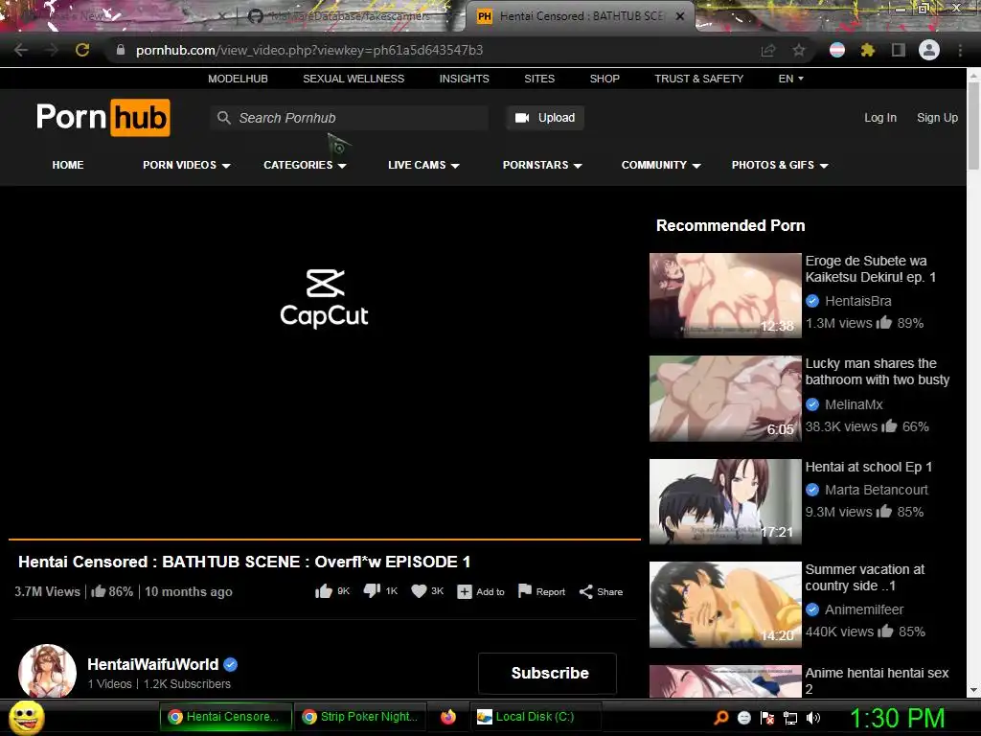Screen dimensions: 981x736
Task: Open MODELHUB in the top bar
Action: pos(238,79)
